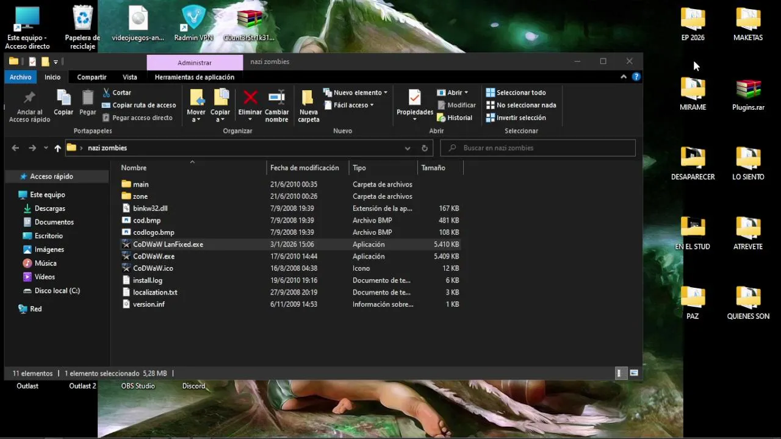Select the MAKETAS desktop folder
Screen dimensions: 781x439
748,24
